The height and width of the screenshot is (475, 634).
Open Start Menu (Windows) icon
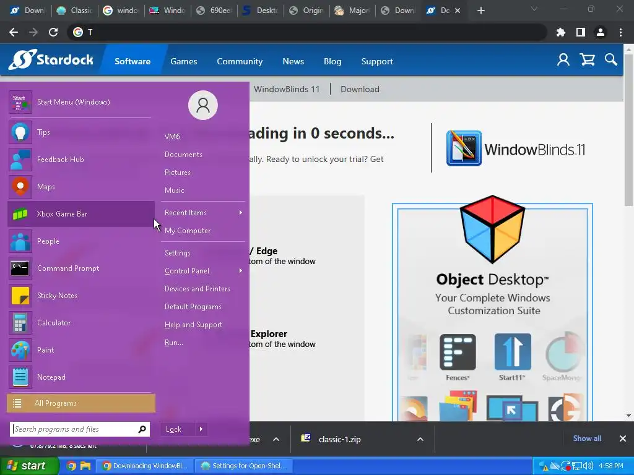(x=20, y=102)
